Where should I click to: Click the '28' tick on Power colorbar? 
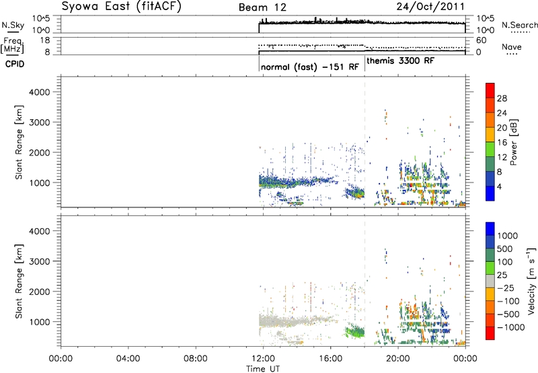click(x=502, y=98)
